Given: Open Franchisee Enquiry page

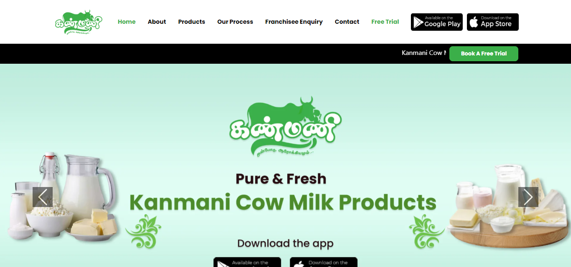Looking at the screenshot, I should point(294,22).
